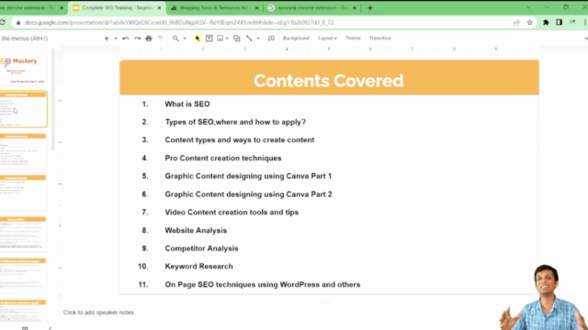Click the Undo arrow icon
588x330 pixels.
tap(126, 38)
